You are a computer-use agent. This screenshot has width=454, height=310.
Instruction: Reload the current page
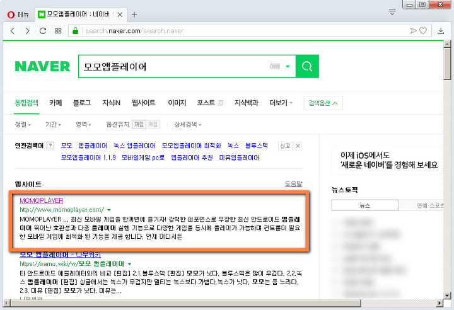click(43, 31)
